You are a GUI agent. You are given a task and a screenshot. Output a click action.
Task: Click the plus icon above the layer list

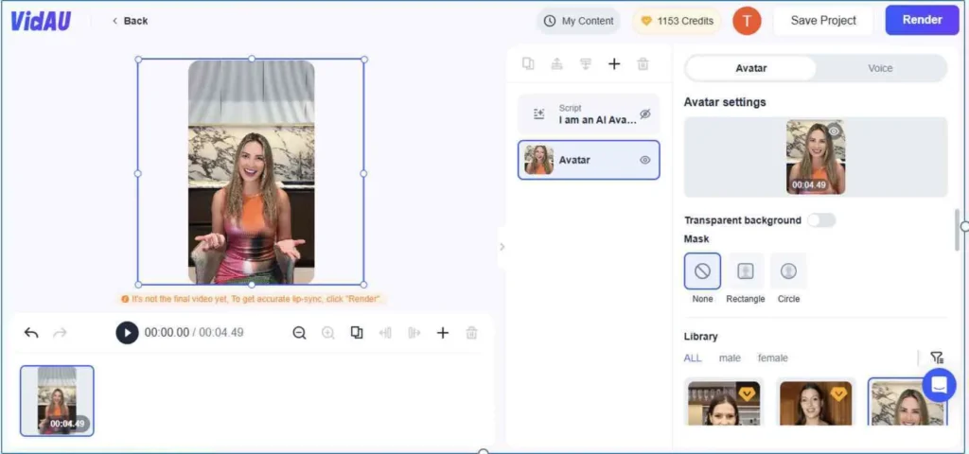pyautogui.click(x=614, y=64)
